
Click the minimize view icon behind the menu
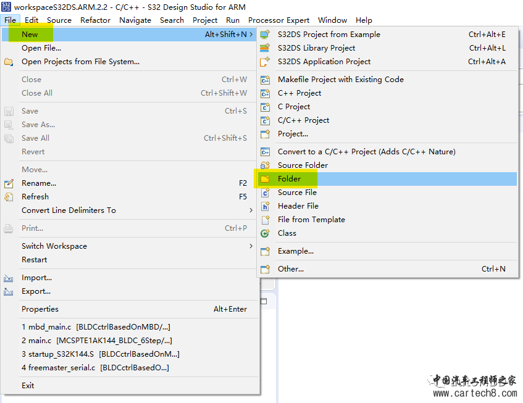tap(264, 301)
